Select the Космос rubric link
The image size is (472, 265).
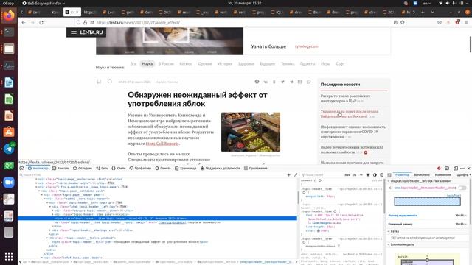click(185, 64)
